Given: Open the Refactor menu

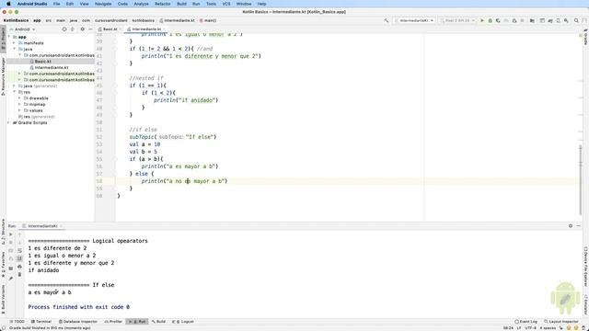Looking at the screenshot, I should [x=163, y=4].
